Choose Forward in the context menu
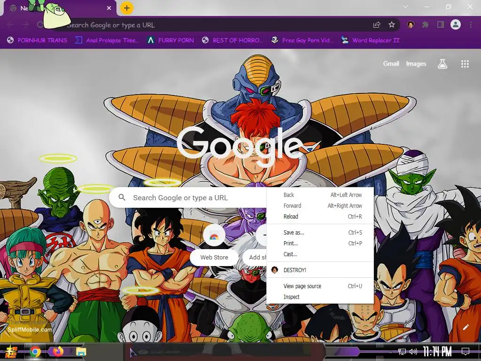 [x=320, y=206]
